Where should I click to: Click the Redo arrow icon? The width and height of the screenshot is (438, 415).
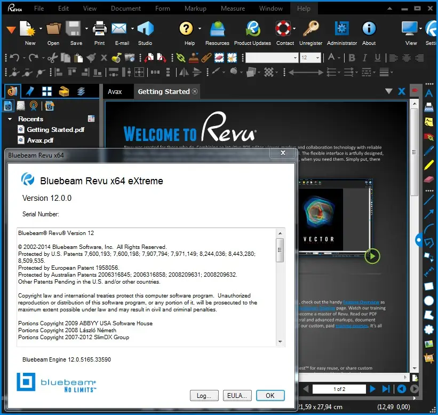click(x=34, y=58)
